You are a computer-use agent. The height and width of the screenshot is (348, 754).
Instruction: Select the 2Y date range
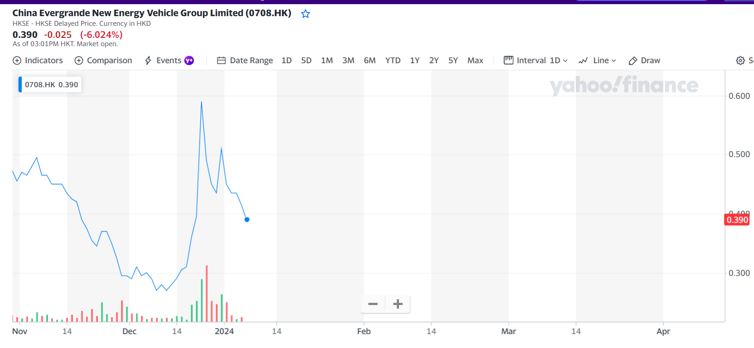pos(434,60)
